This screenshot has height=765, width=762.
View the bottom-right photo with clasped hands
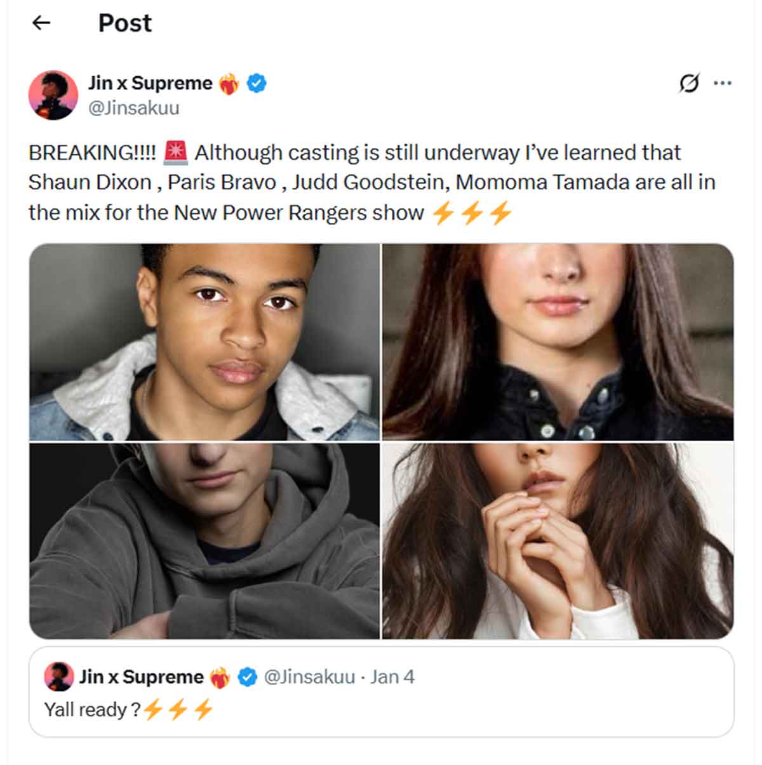pos(558,541)
